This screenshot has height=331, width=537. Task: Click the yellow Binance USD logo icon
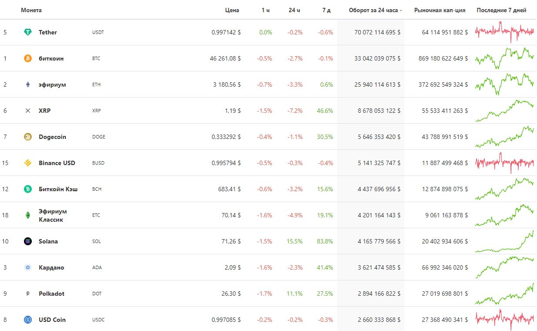(x=28, y=163)
